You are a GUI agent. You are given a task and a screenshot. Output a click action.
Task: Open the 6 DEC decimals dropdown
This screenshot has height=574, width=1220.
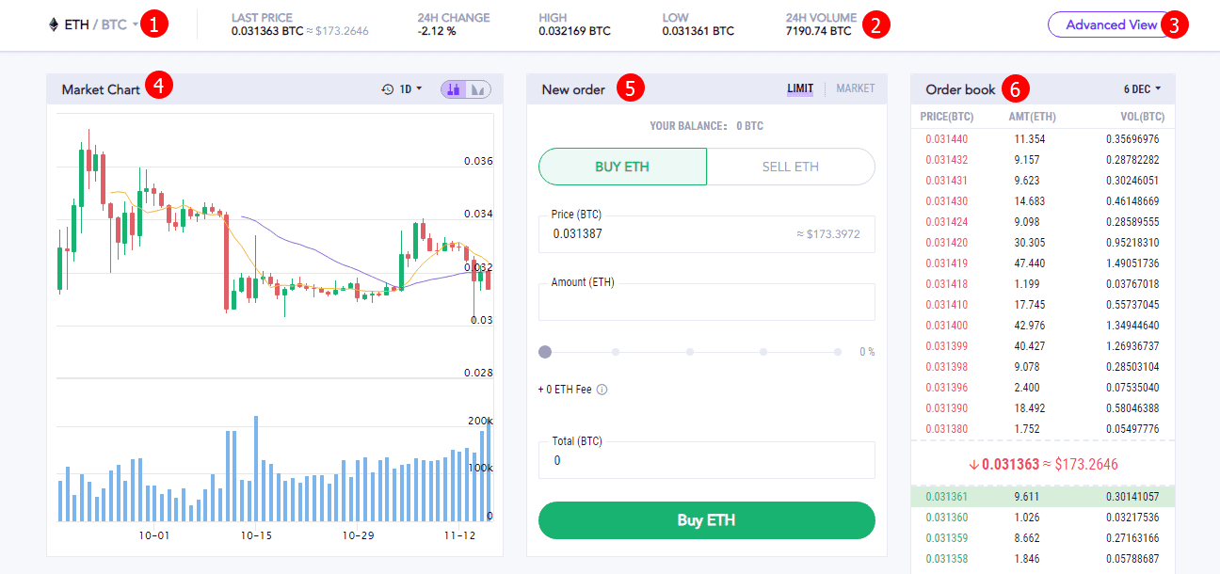pos(1142,89)
